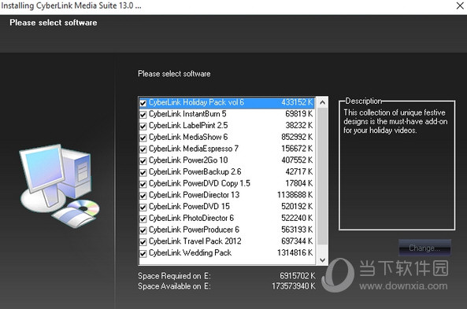Uncheck CyberLink PowerBackup 2.6 checkbox
The width and height of the screenshot is (467, 309).
pos(143,172)
